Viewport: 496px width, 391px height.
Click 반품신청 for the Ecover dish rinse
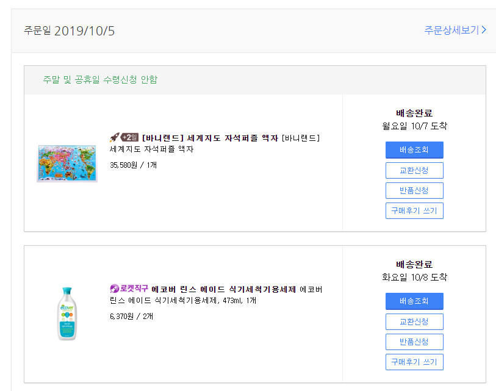point(414,342)
